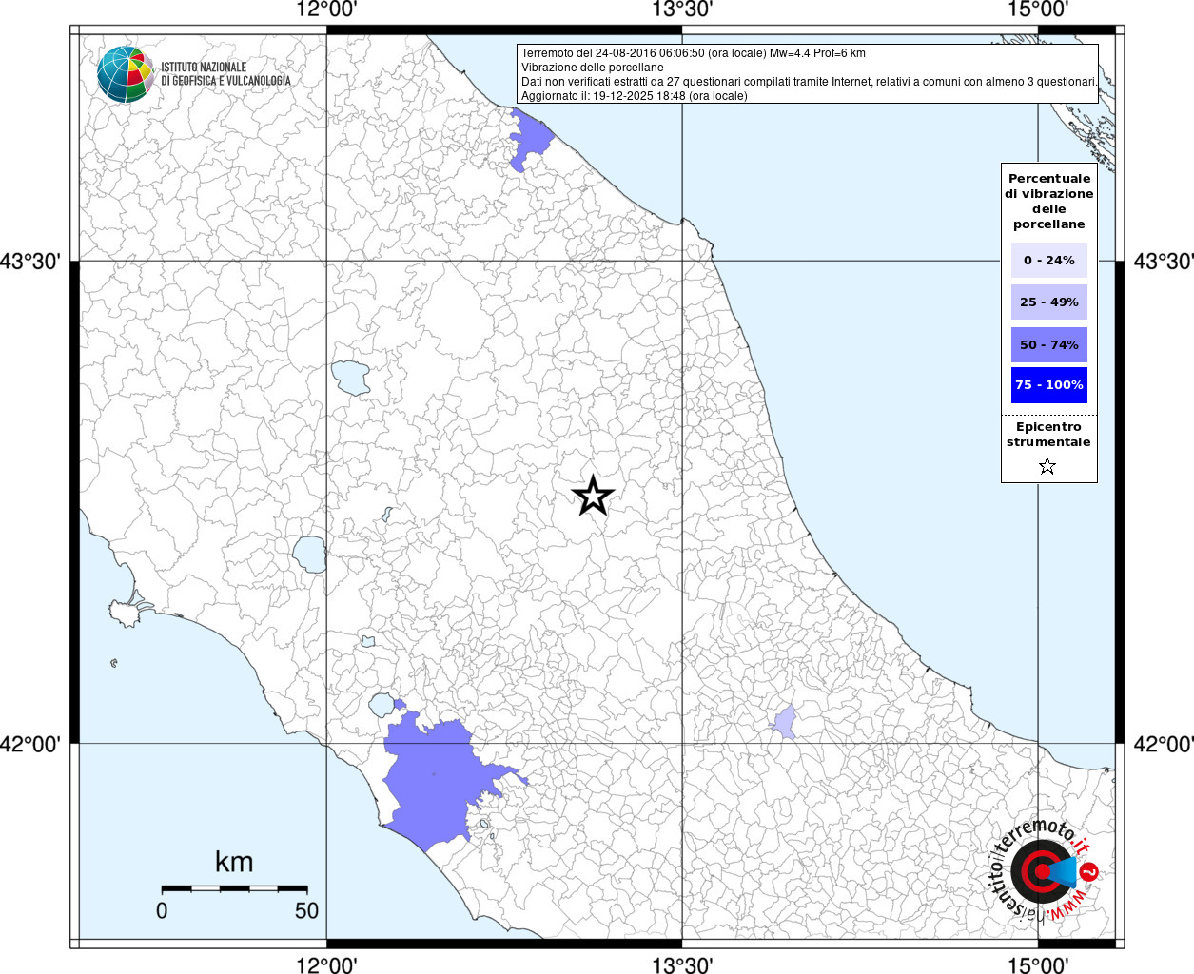The image size is (1194, 974).
Task: Click top axis label 15°00'
Action: (1037, 10)
